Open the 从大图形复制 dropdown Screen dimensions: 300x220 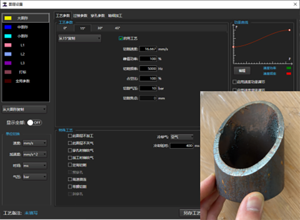[x=24, y=109]
